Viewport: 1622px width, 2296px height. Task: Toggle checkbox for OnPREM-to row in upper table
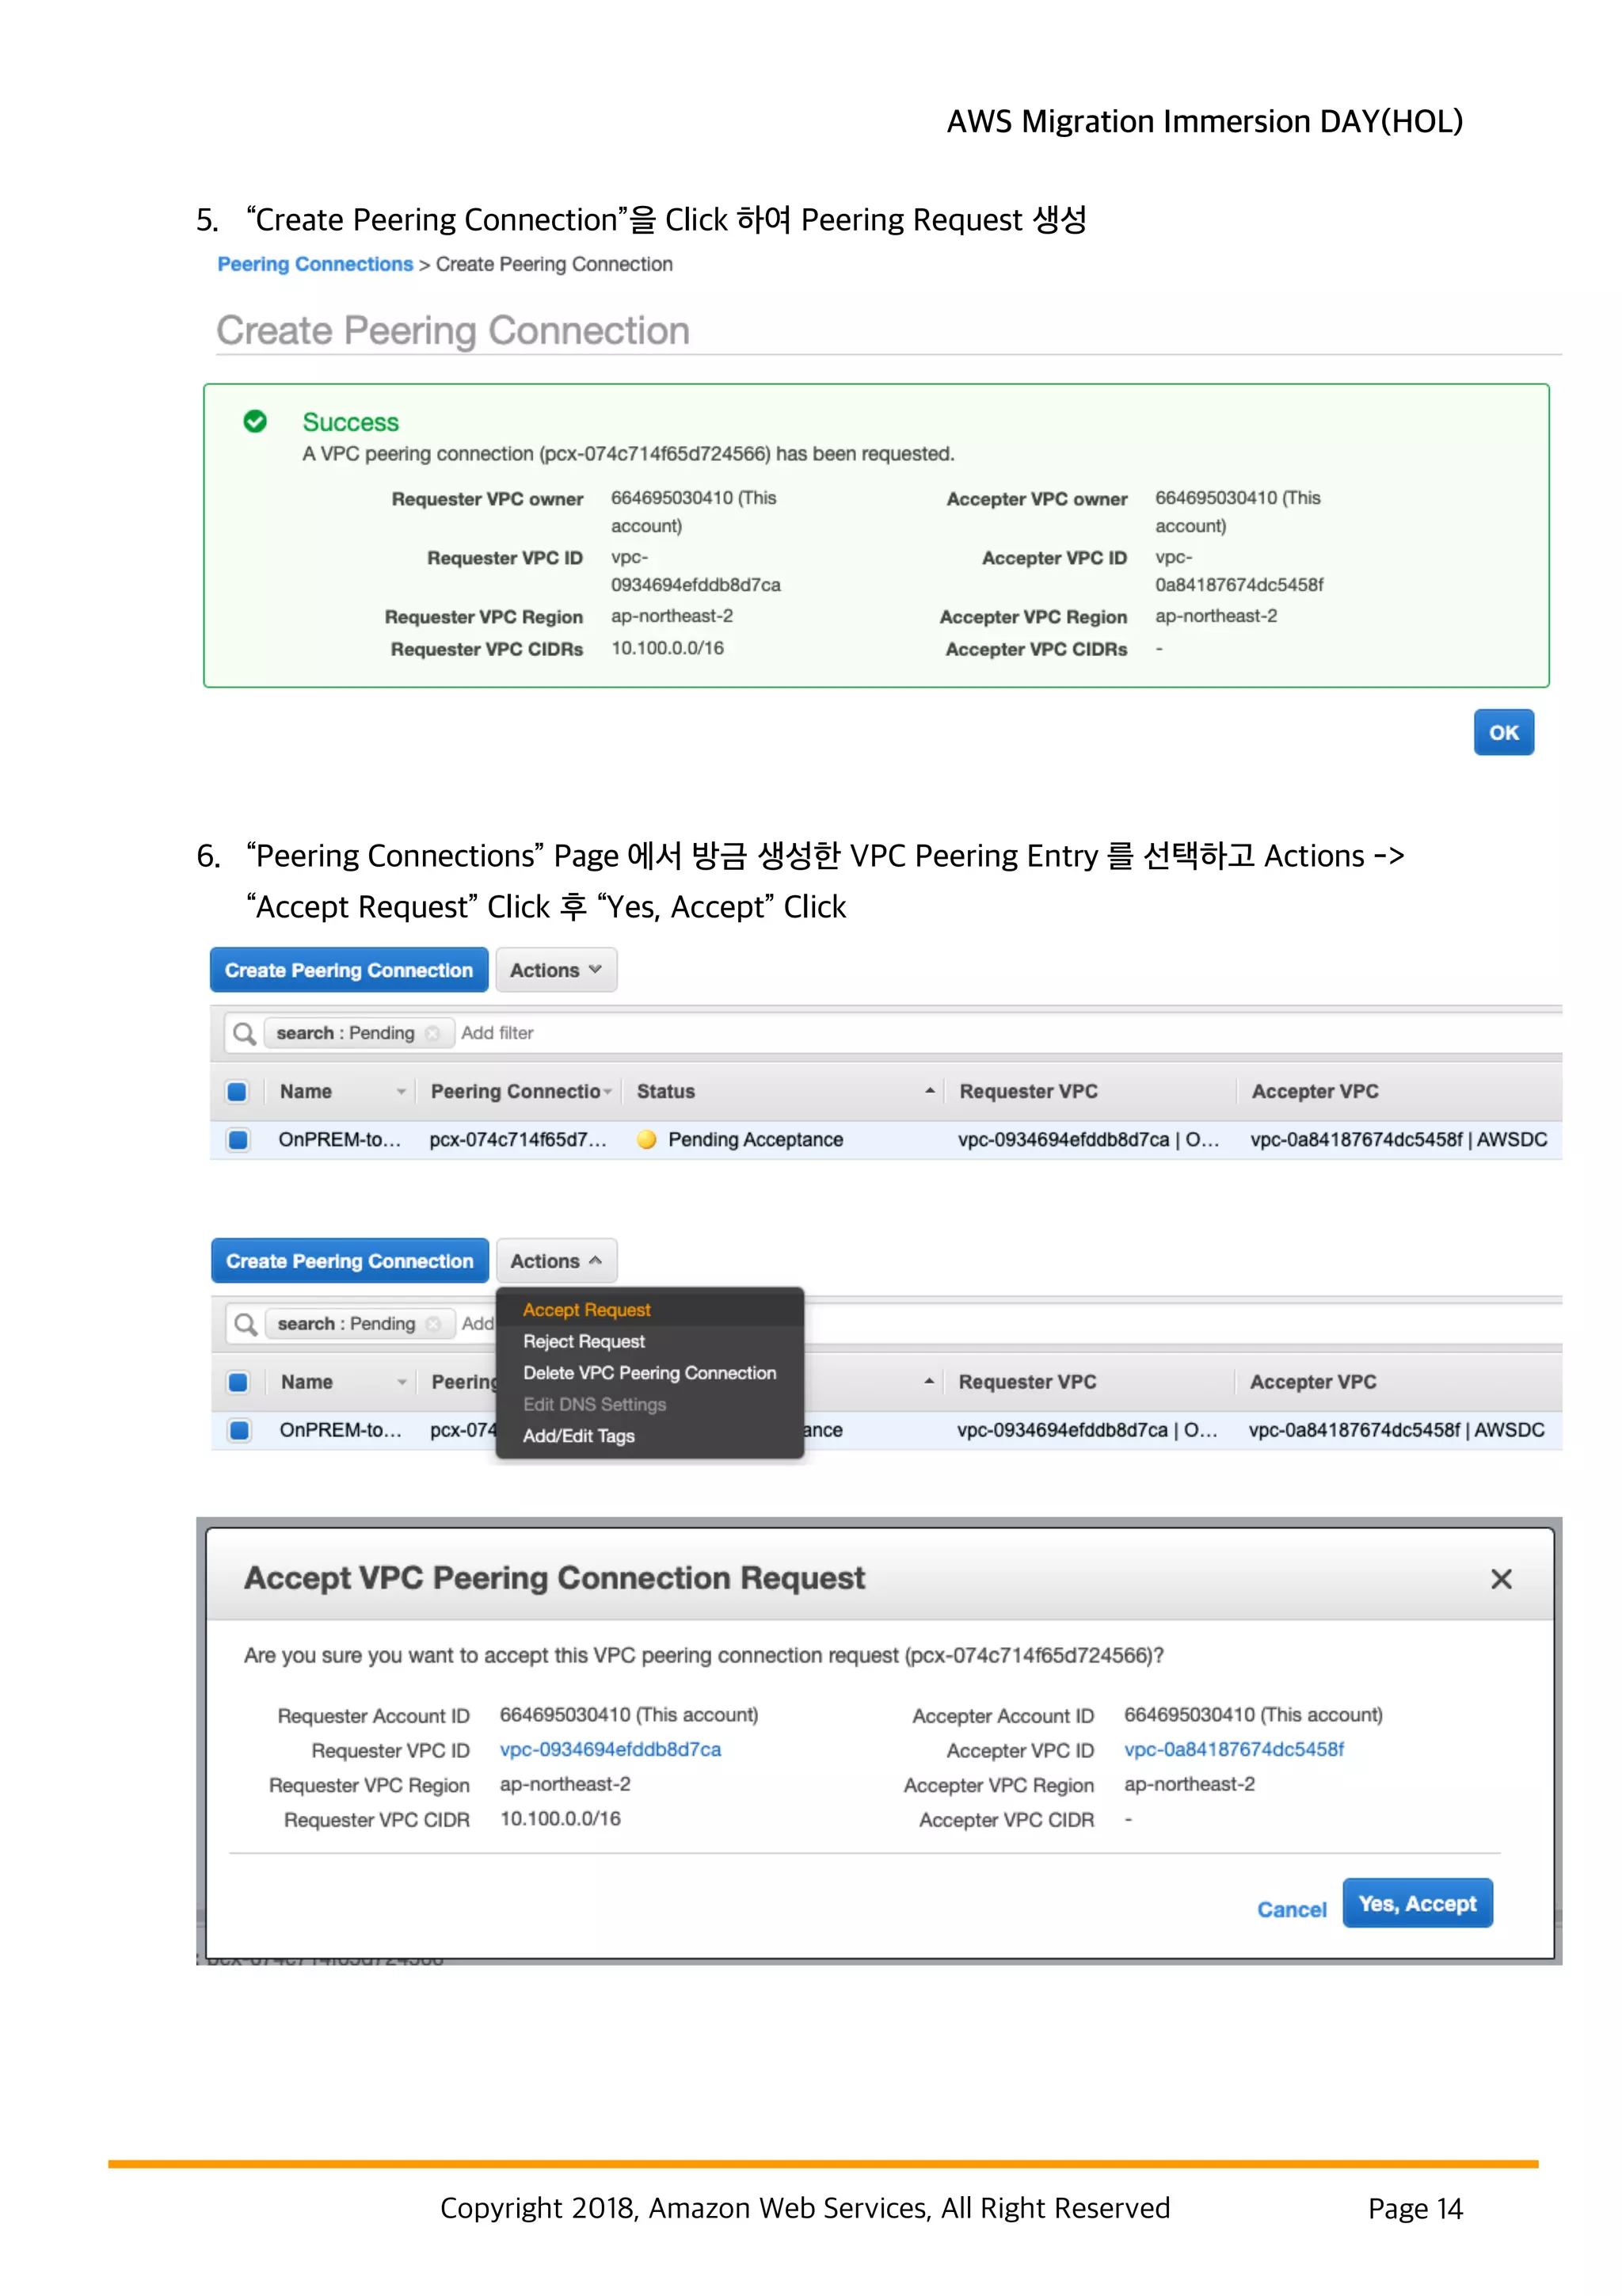point(238,1139)
